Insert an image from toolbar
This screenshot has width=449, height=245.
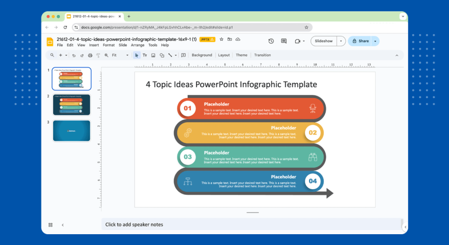153,55
